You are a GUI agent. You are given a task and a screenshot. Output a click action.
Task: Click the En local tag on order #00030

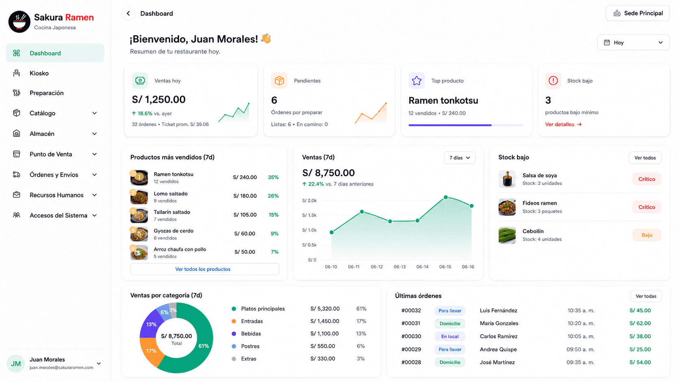[x=450, y=337]
